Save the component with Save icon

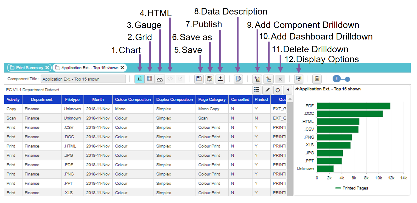point(199,79)
